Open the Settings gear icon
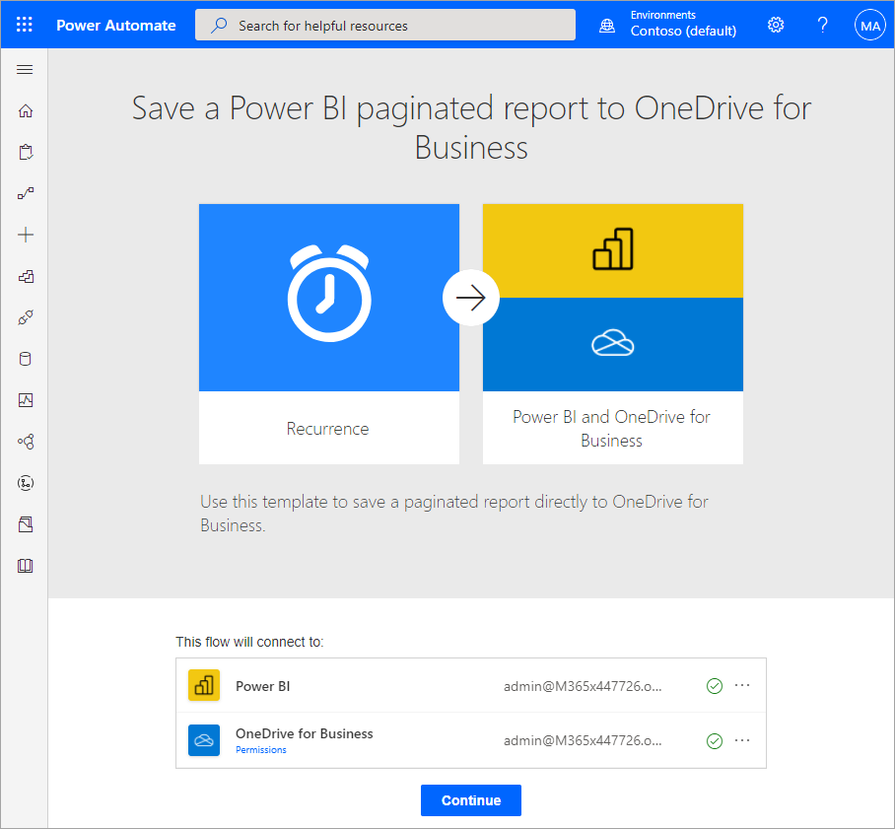Image resolution: width=895 pixels, height=829 pixels. pos(775,25)
